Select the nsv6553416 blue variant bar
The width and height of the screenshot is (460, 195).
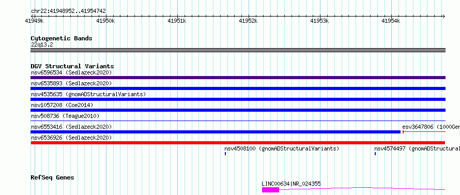tap(216, 132)
